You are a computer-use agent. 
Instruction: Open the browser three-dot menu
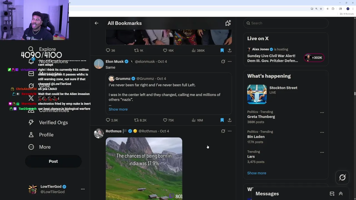tap(353, 9)
